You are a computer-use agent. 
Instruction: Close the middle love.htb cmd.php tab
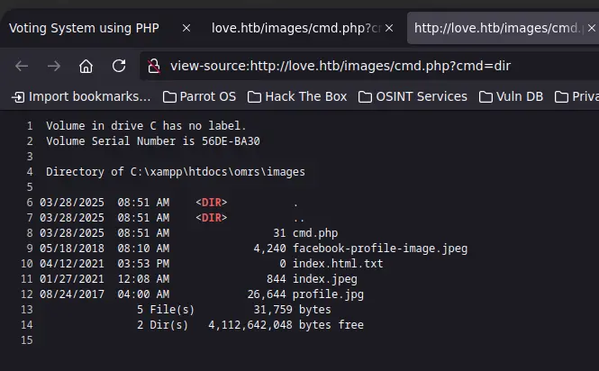pos(389,28)
